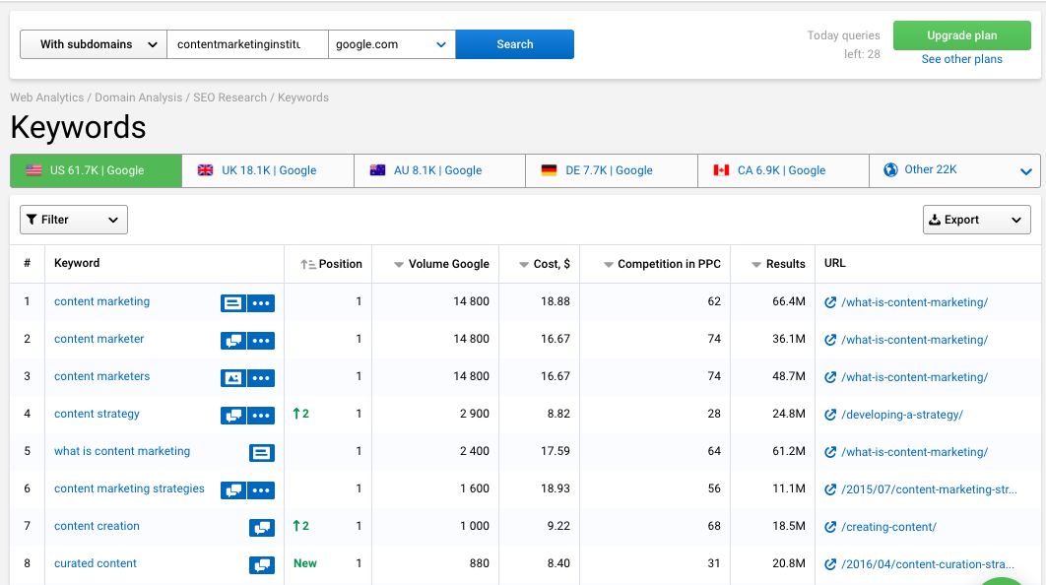Click the blue Search button
Viewport: 1046px width, 585px height.
coord(515,44)
